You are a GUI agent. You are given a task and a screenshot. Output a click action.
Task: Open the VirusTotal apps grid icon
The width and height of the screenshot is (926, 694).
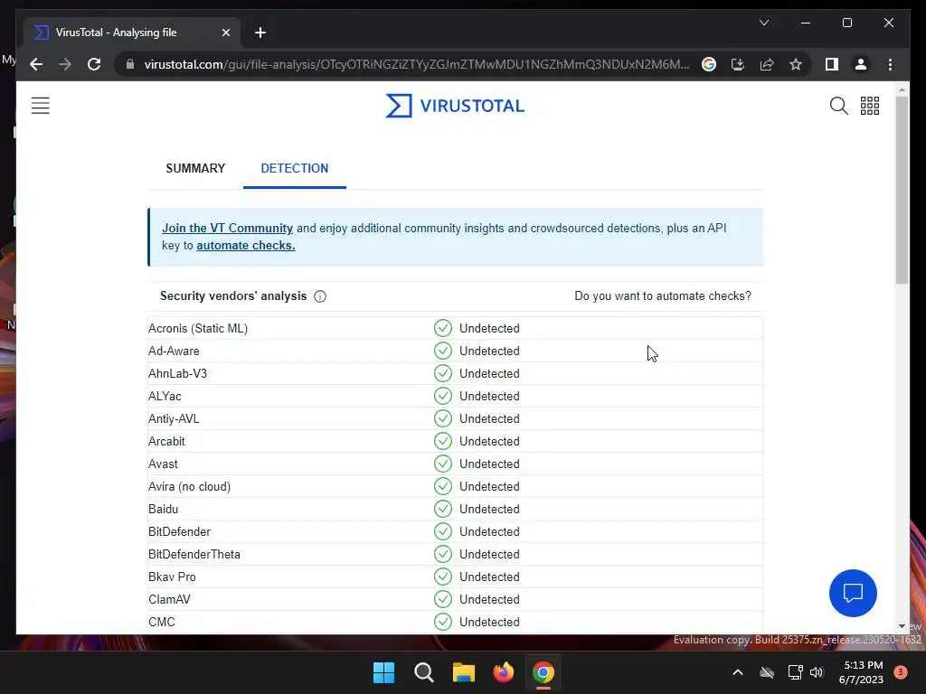coord(869,106)
